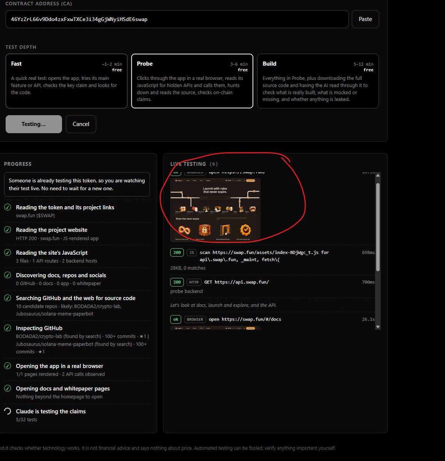Click the Paste button

[x=365, y=19]
